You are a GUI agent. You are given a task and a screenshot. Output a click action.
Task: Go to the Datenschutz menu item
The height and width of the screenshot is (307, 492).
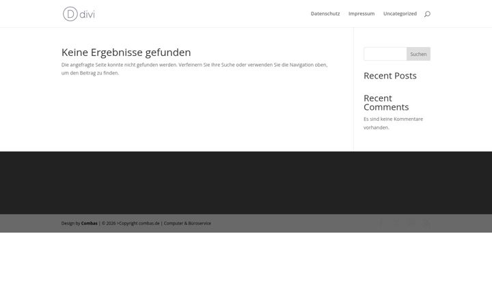pos(325,14)
